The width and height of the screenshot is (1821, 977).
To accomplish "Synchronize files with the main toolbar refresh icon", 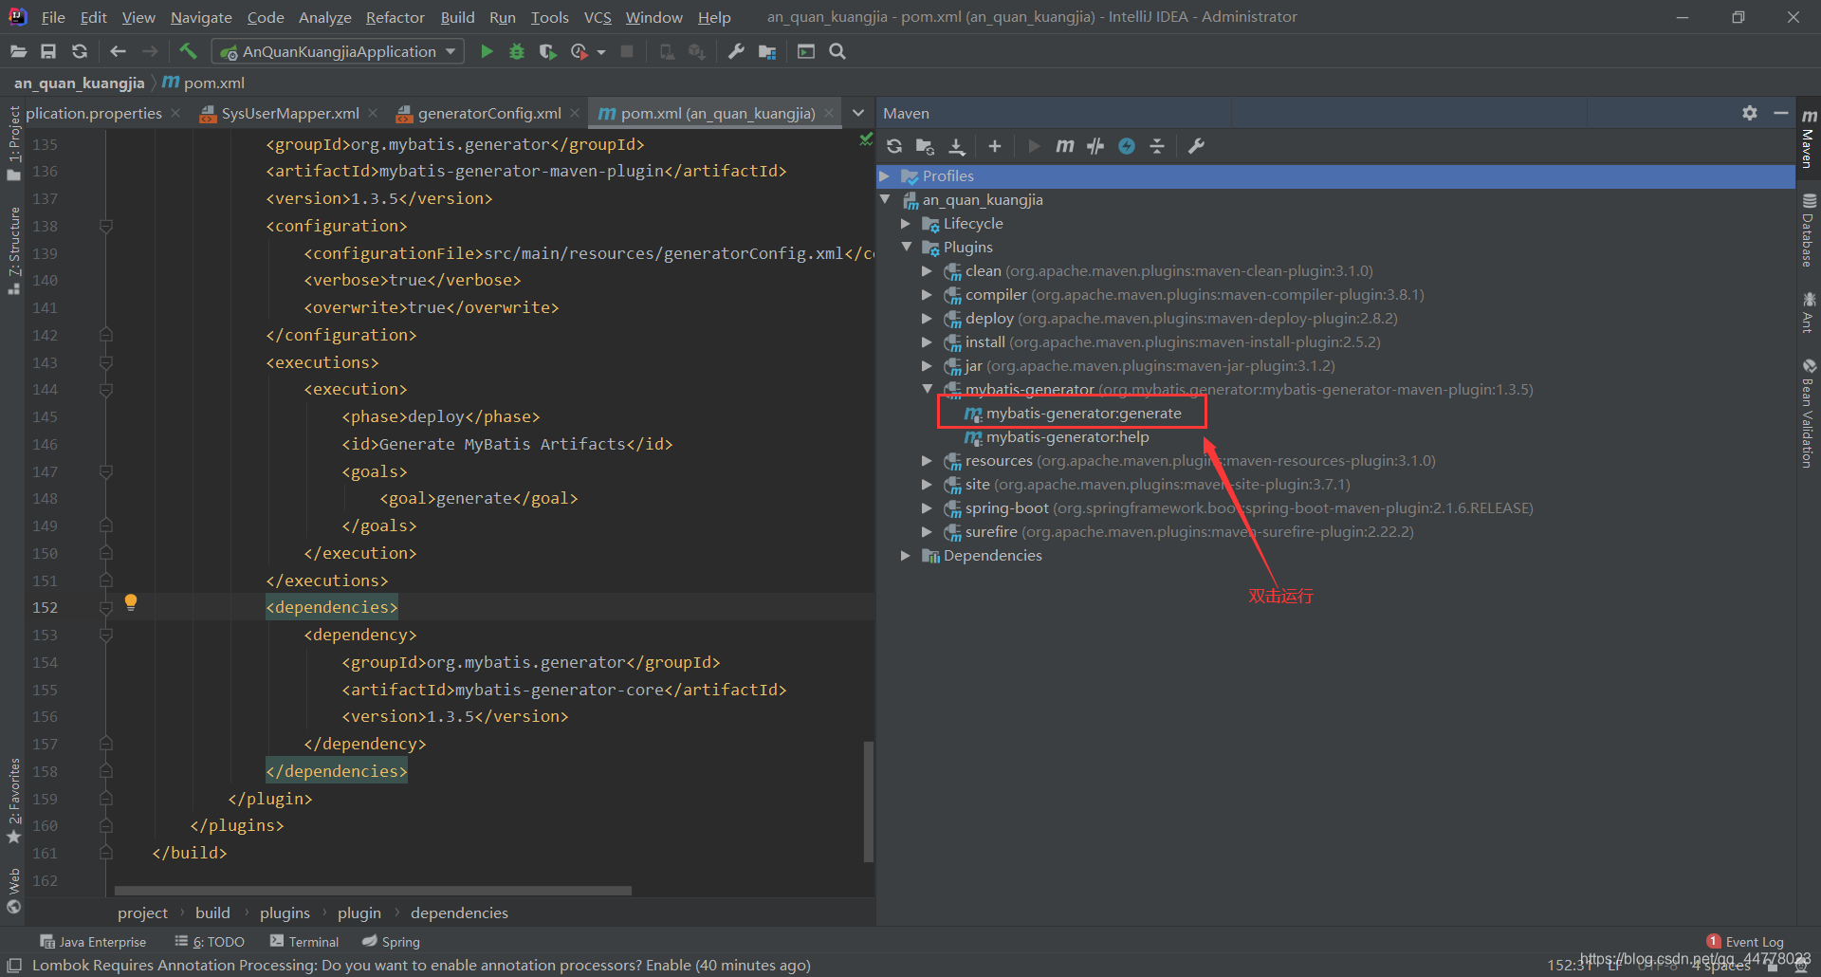I will tap(80, 51).
